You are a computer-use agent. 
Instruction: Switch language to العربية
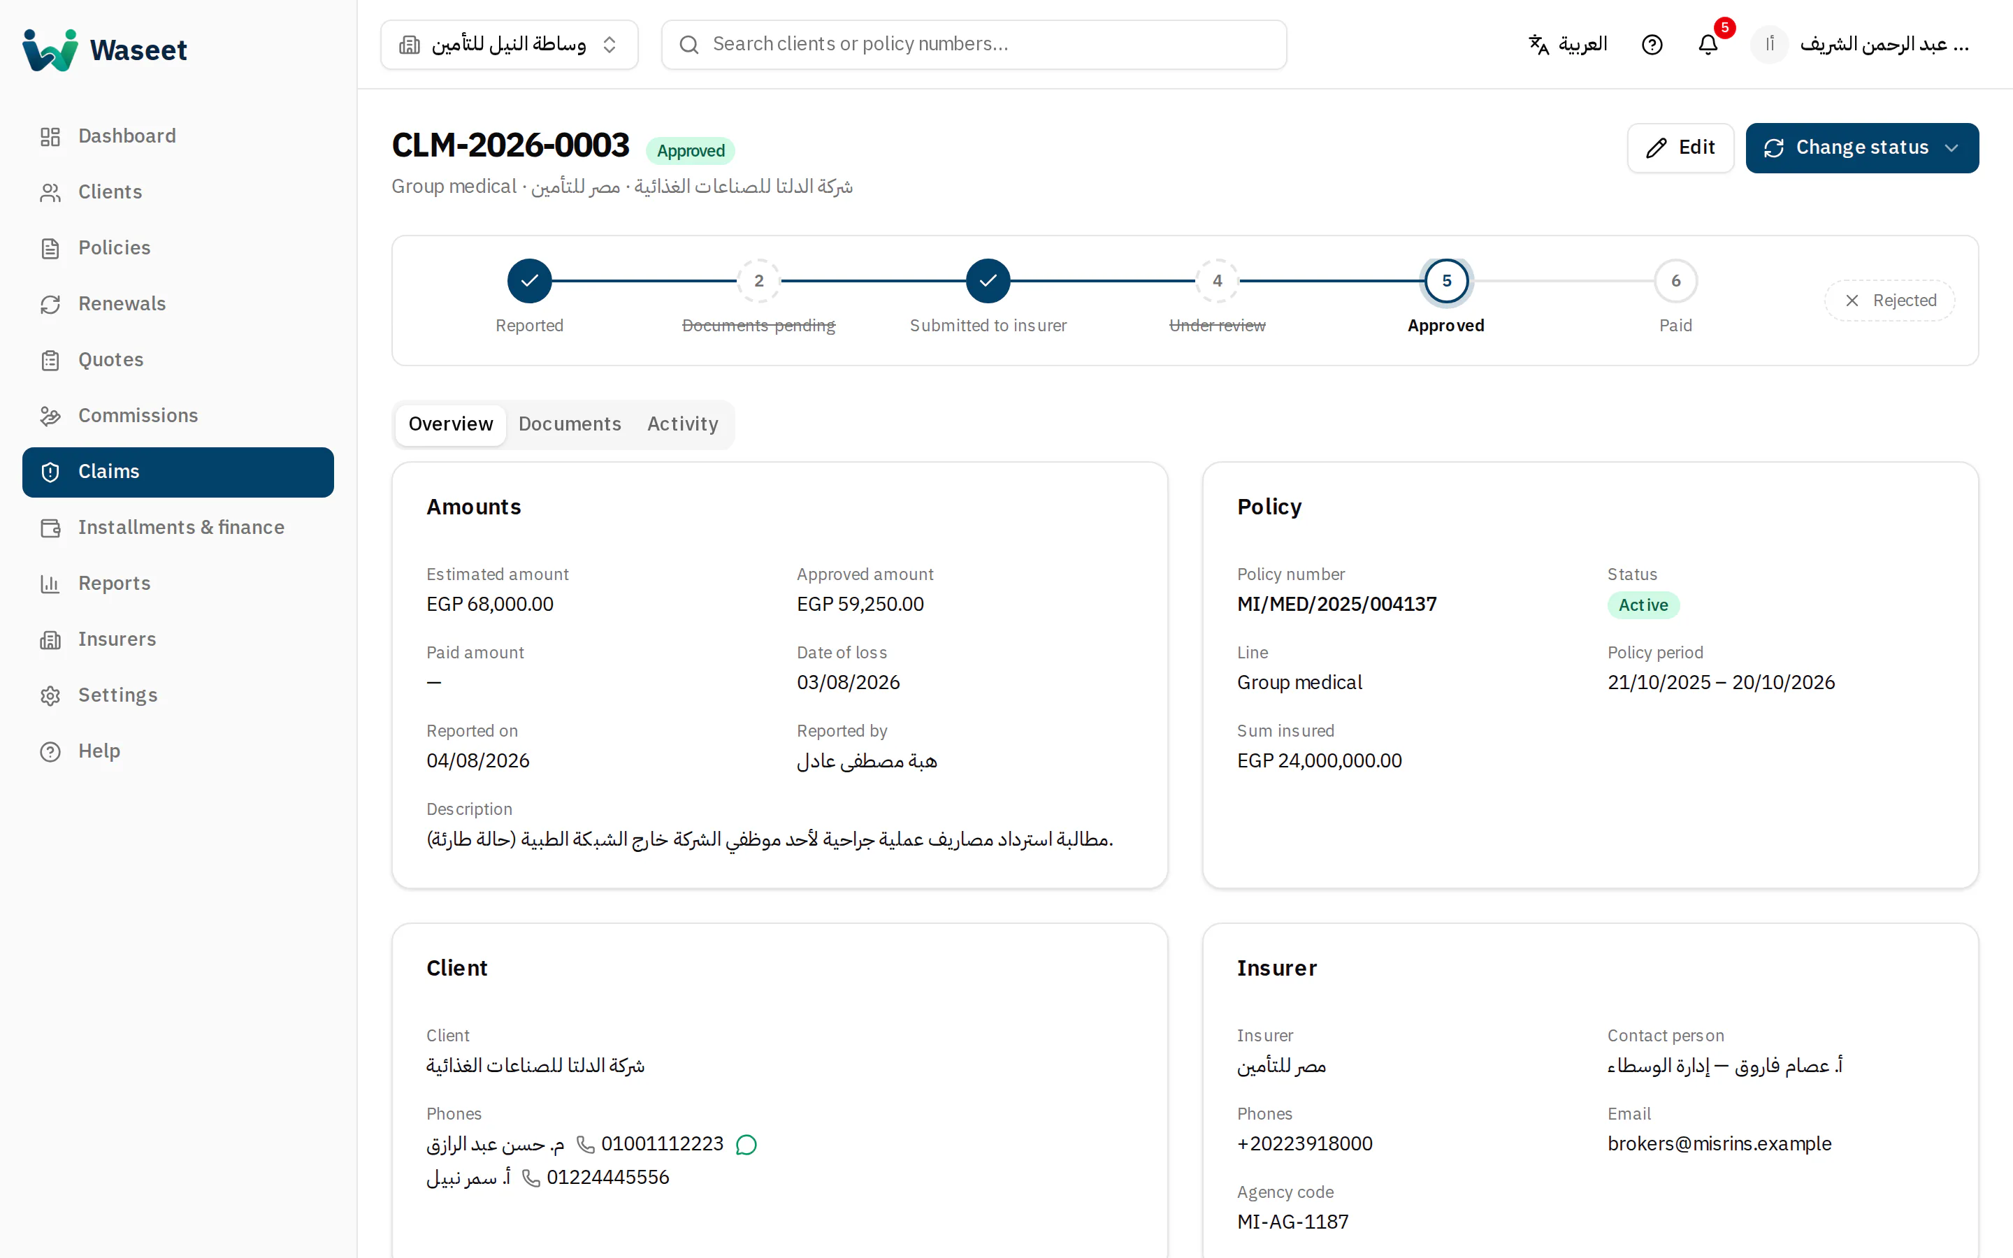(1568, 44)
